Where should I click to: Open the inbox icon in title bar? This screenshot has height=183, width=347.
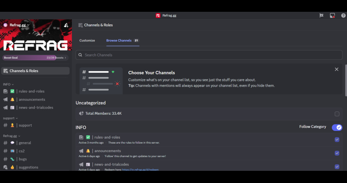click(x=332, y=15)
